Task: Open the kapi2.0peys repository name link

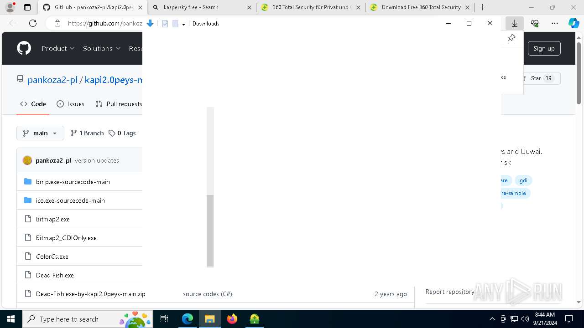Action: point(114,80)
